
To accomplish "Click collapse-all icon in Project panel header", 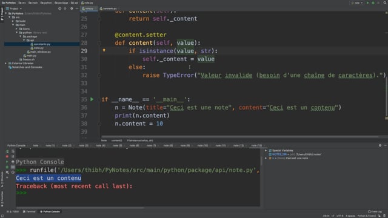I will [65, 8].
